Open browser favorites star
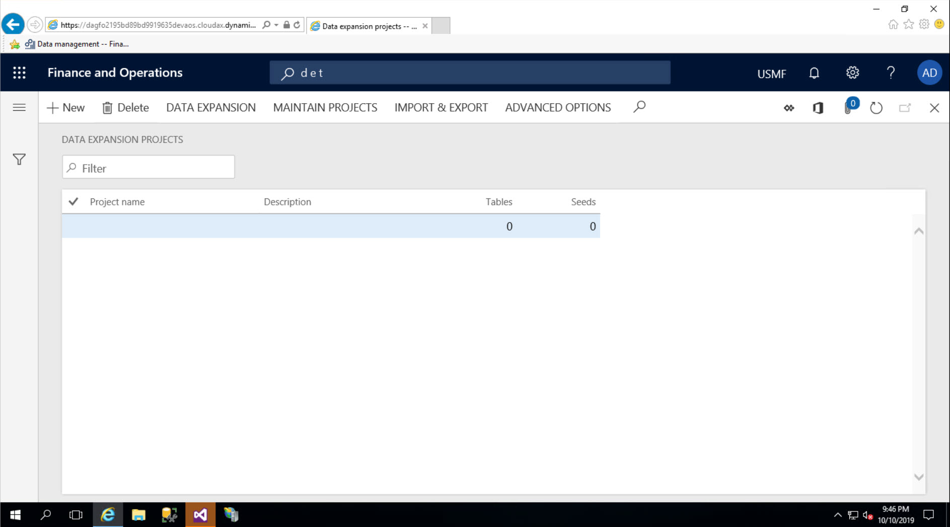The height and width of the screenshot is (527, 950). [x=909, y=24]
